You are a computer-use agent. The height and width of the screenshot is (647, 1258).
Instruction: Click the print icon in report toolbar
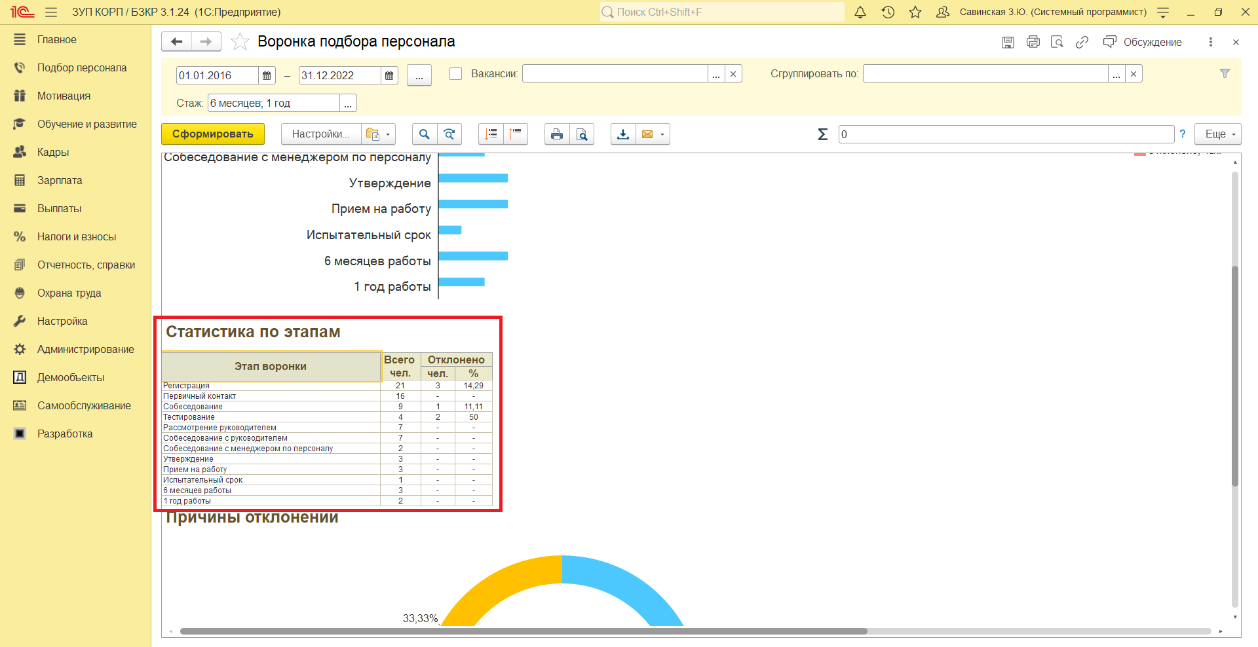(556, 134)
